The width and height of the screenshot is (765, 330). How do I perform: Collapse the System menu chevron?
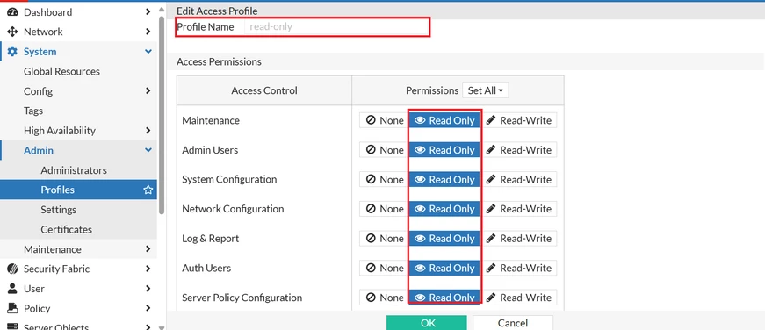pyautogui.click(x=148, y=51)
